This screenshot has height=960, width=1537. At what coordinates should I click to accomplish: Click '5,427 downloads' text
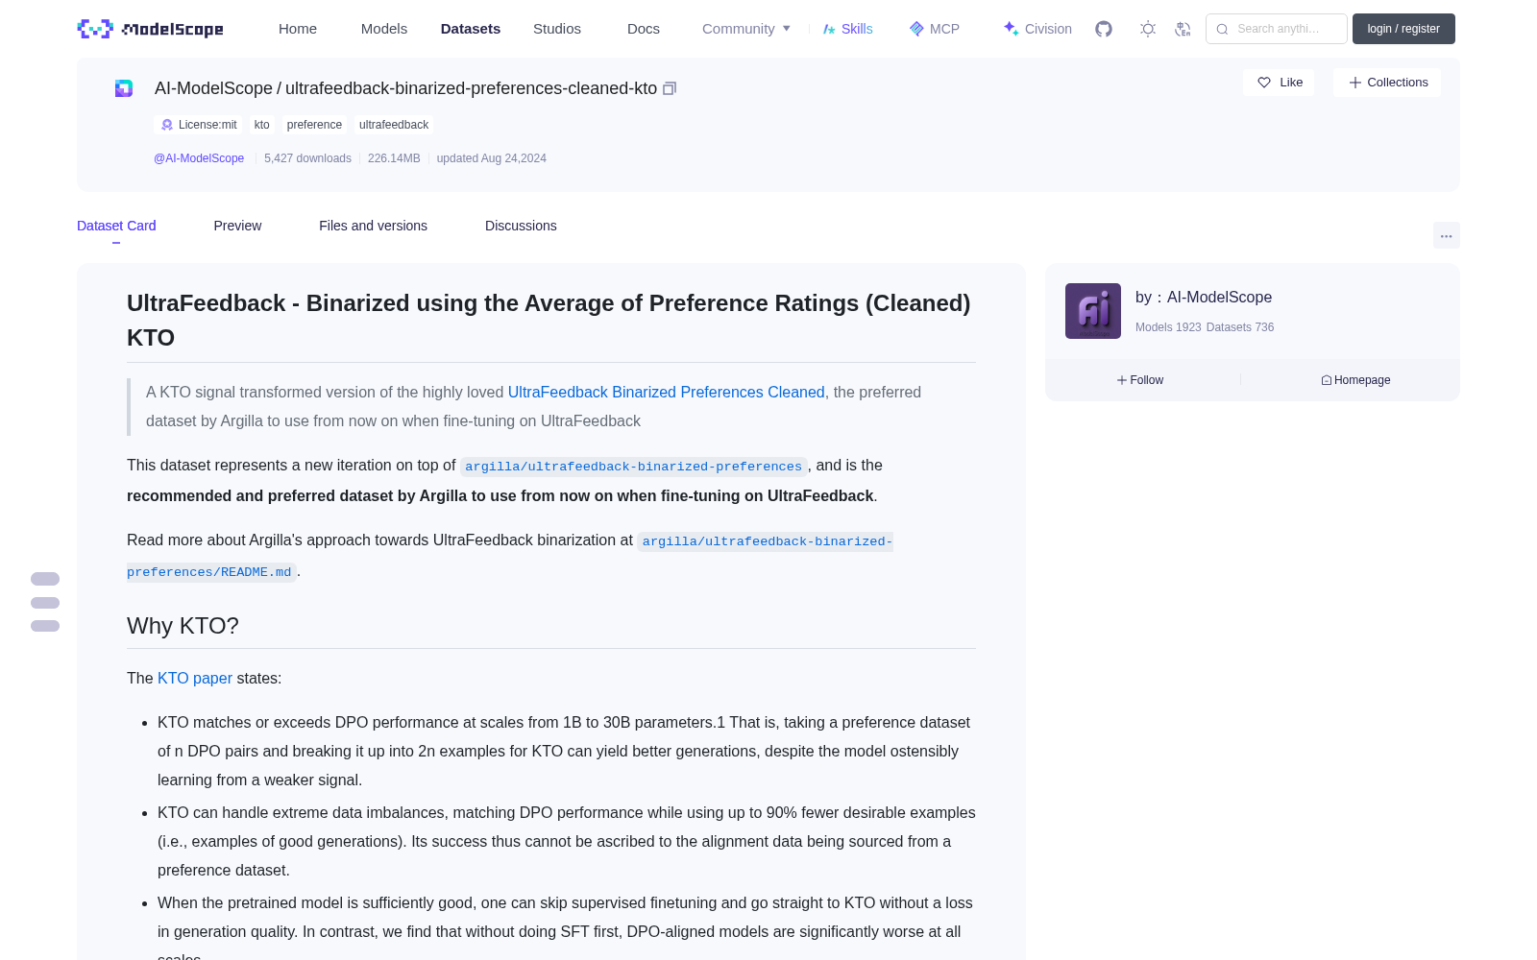(x=307, y=158)
